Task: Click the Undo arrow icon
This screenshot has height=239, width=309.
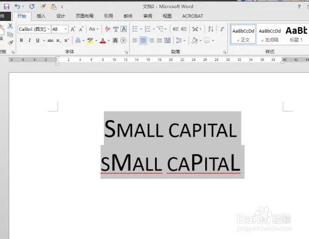Action: (x=17, y=7)
